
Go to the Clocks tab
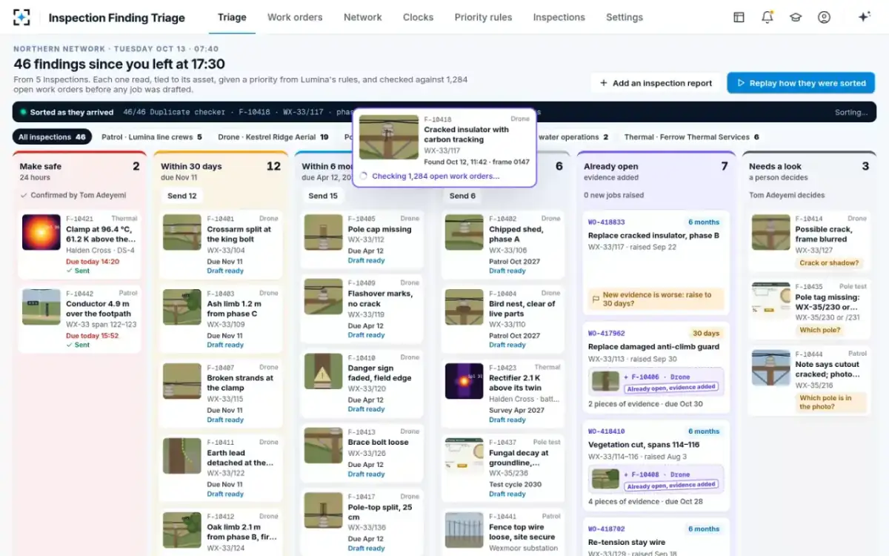click(x=418, y=17)
